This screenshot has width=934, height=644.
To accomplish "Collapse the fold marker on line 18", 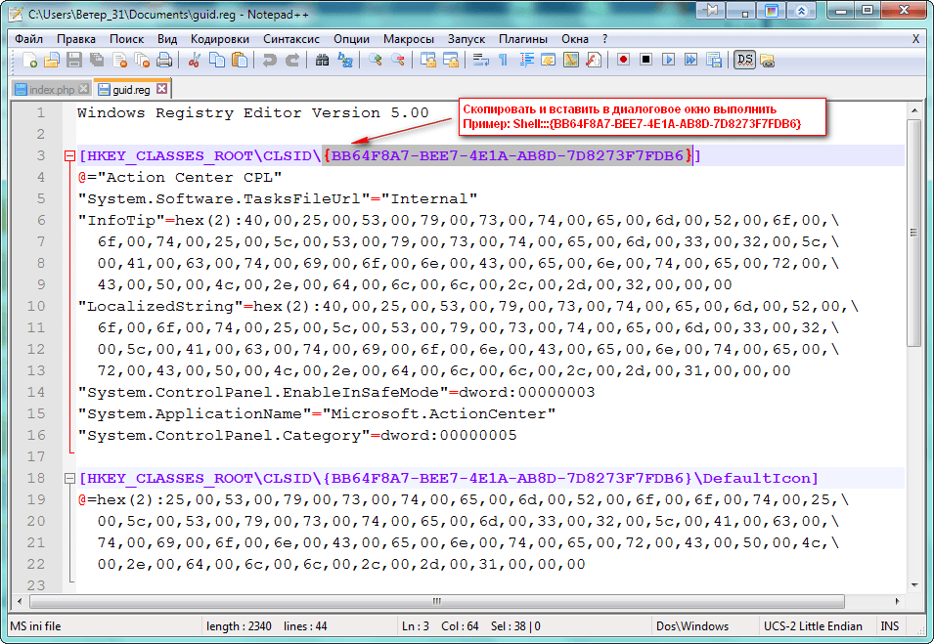I will coord(68,479).
